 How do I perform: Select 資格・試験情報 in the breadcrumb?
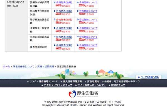click(46, 67)
